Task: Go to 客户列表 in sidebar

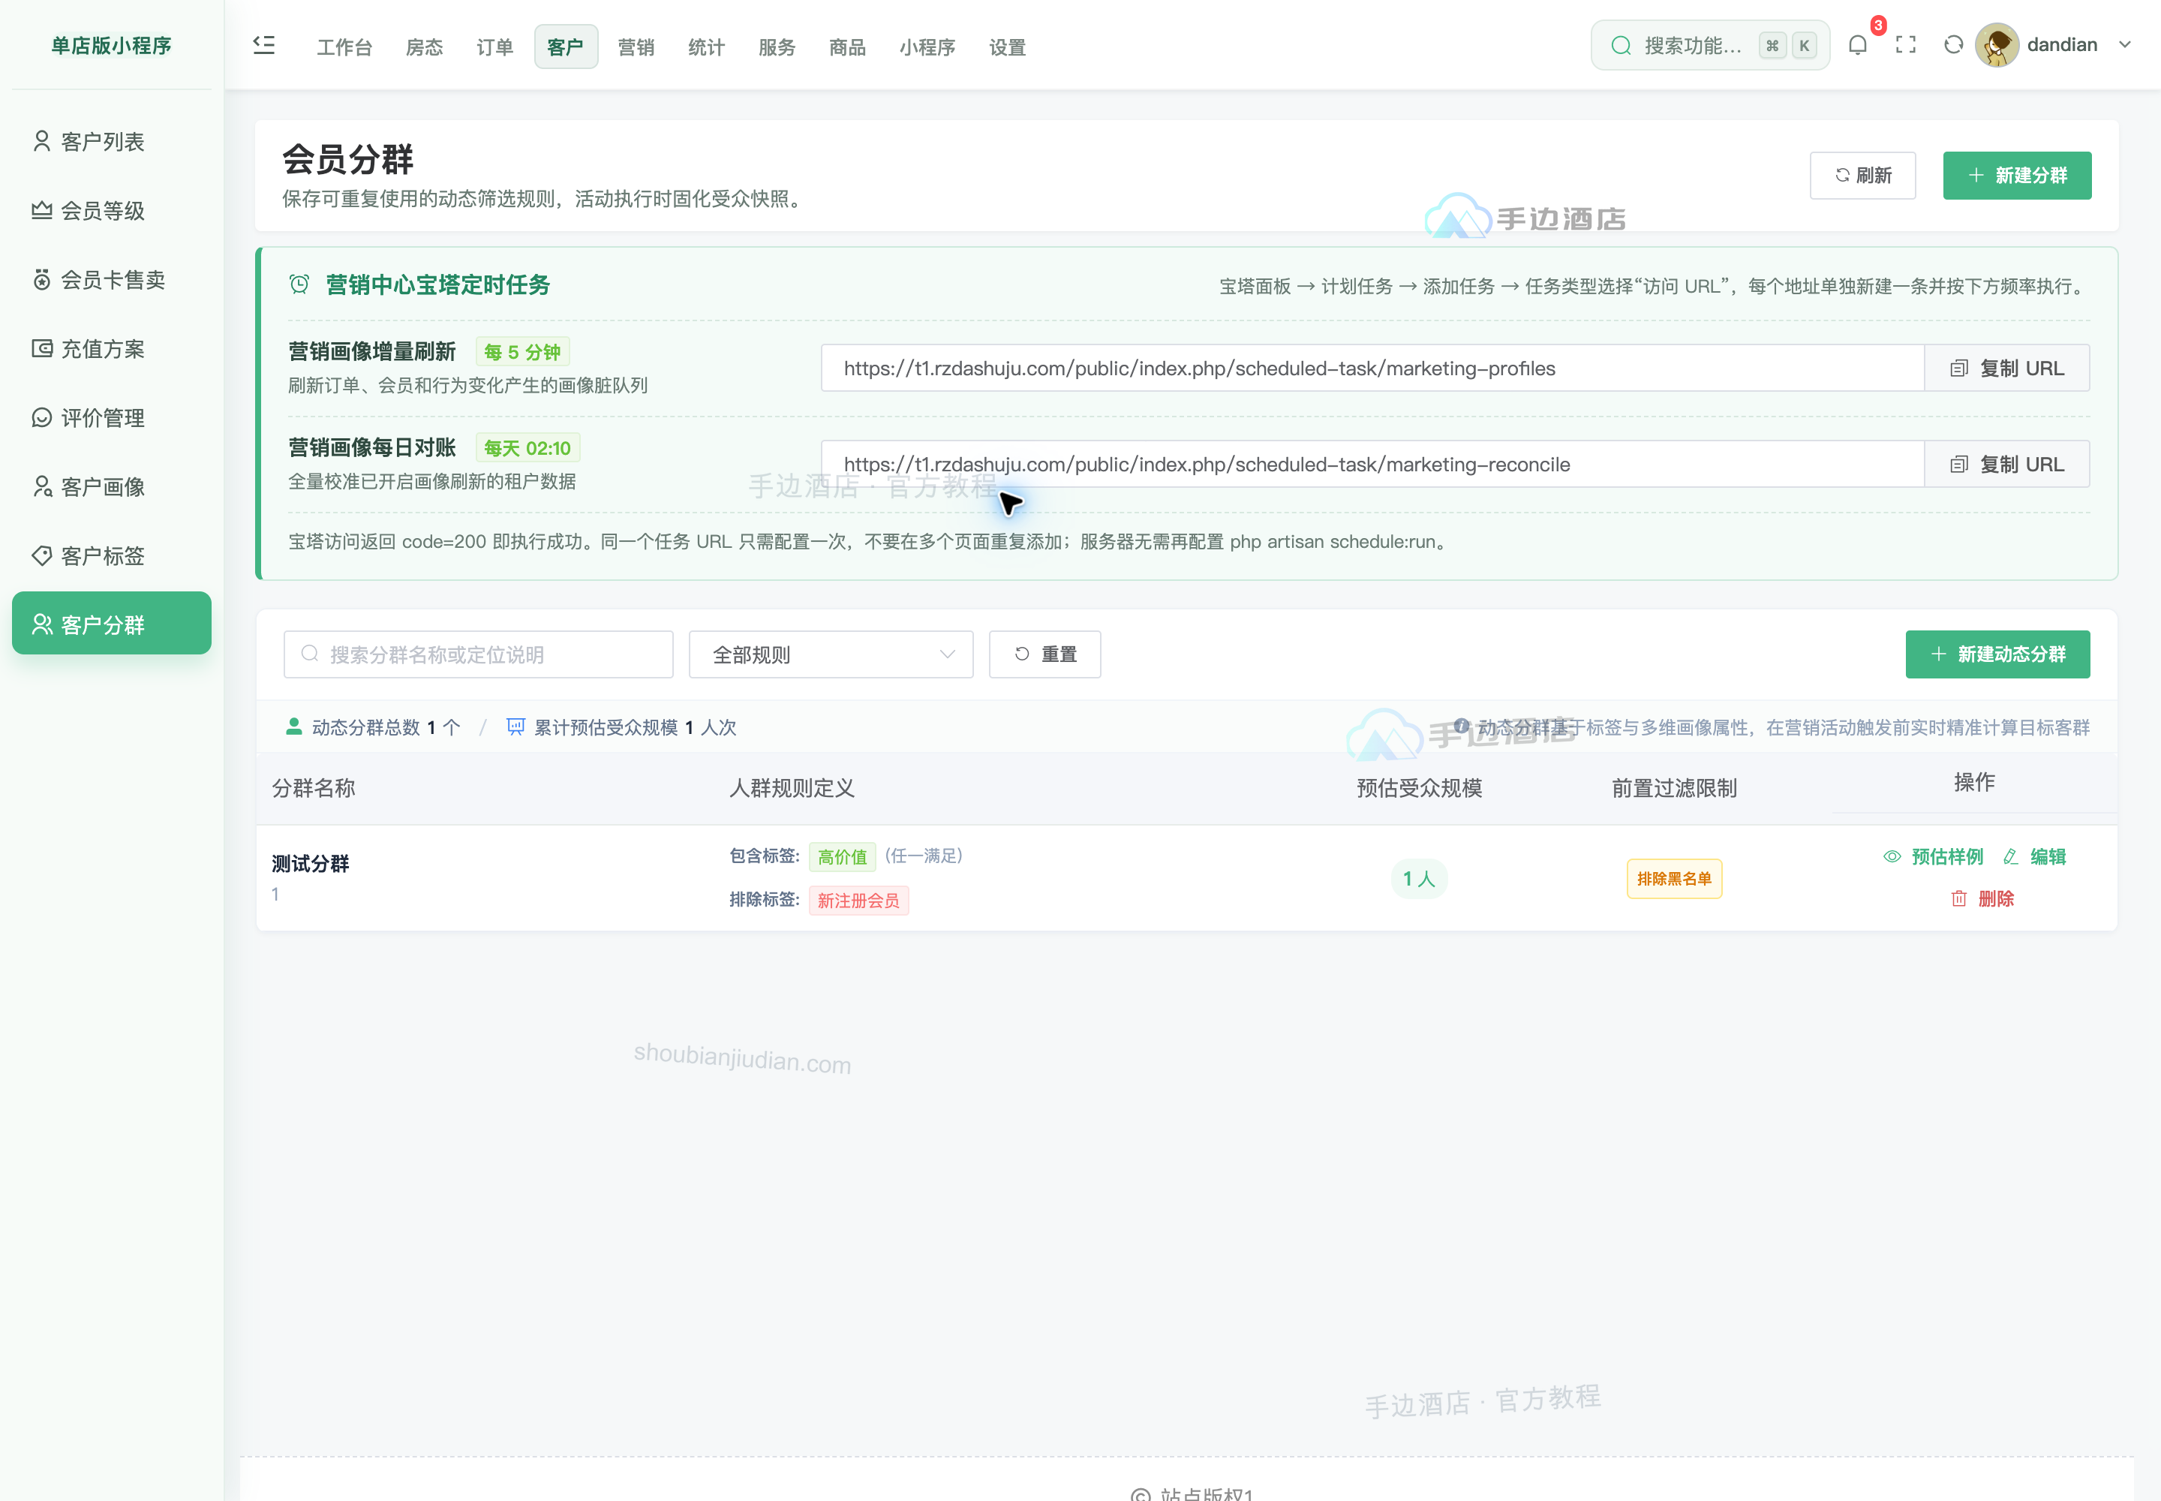Action: (112, 141)
